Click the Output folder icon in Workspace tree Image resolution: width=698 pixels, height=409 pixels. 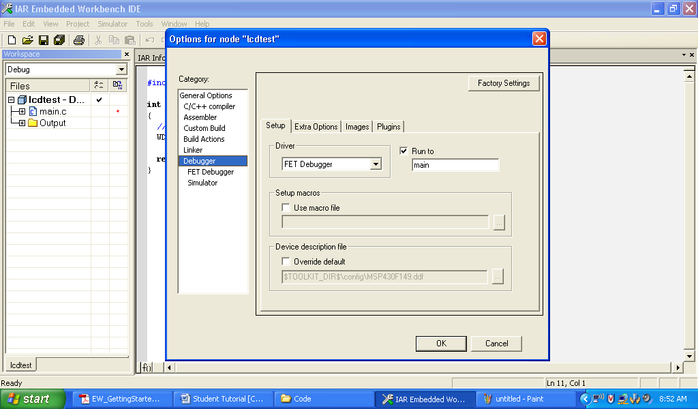click(31, 123)
